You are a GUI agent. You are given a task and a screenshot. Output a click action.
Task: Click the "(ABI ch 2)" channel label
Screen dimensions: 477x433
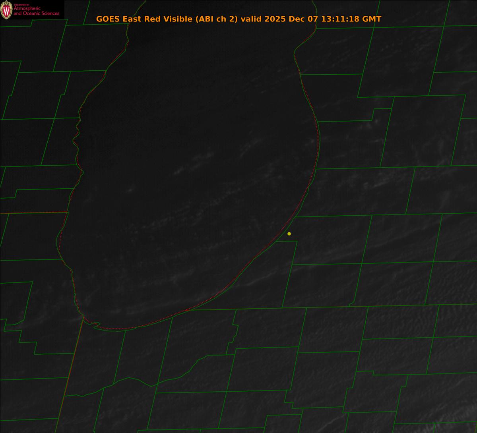[216, 19]
